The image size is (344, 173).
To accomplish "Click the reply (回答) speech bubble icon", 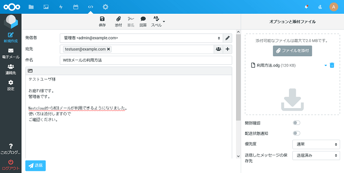I will coord(143,19).
